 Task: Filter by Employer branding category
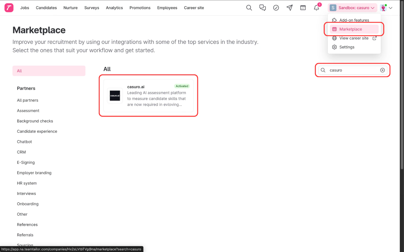coord(34,173)
